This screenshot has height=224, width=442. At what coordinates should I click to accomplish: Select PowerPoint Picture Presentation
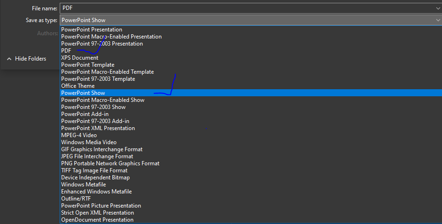251,205
